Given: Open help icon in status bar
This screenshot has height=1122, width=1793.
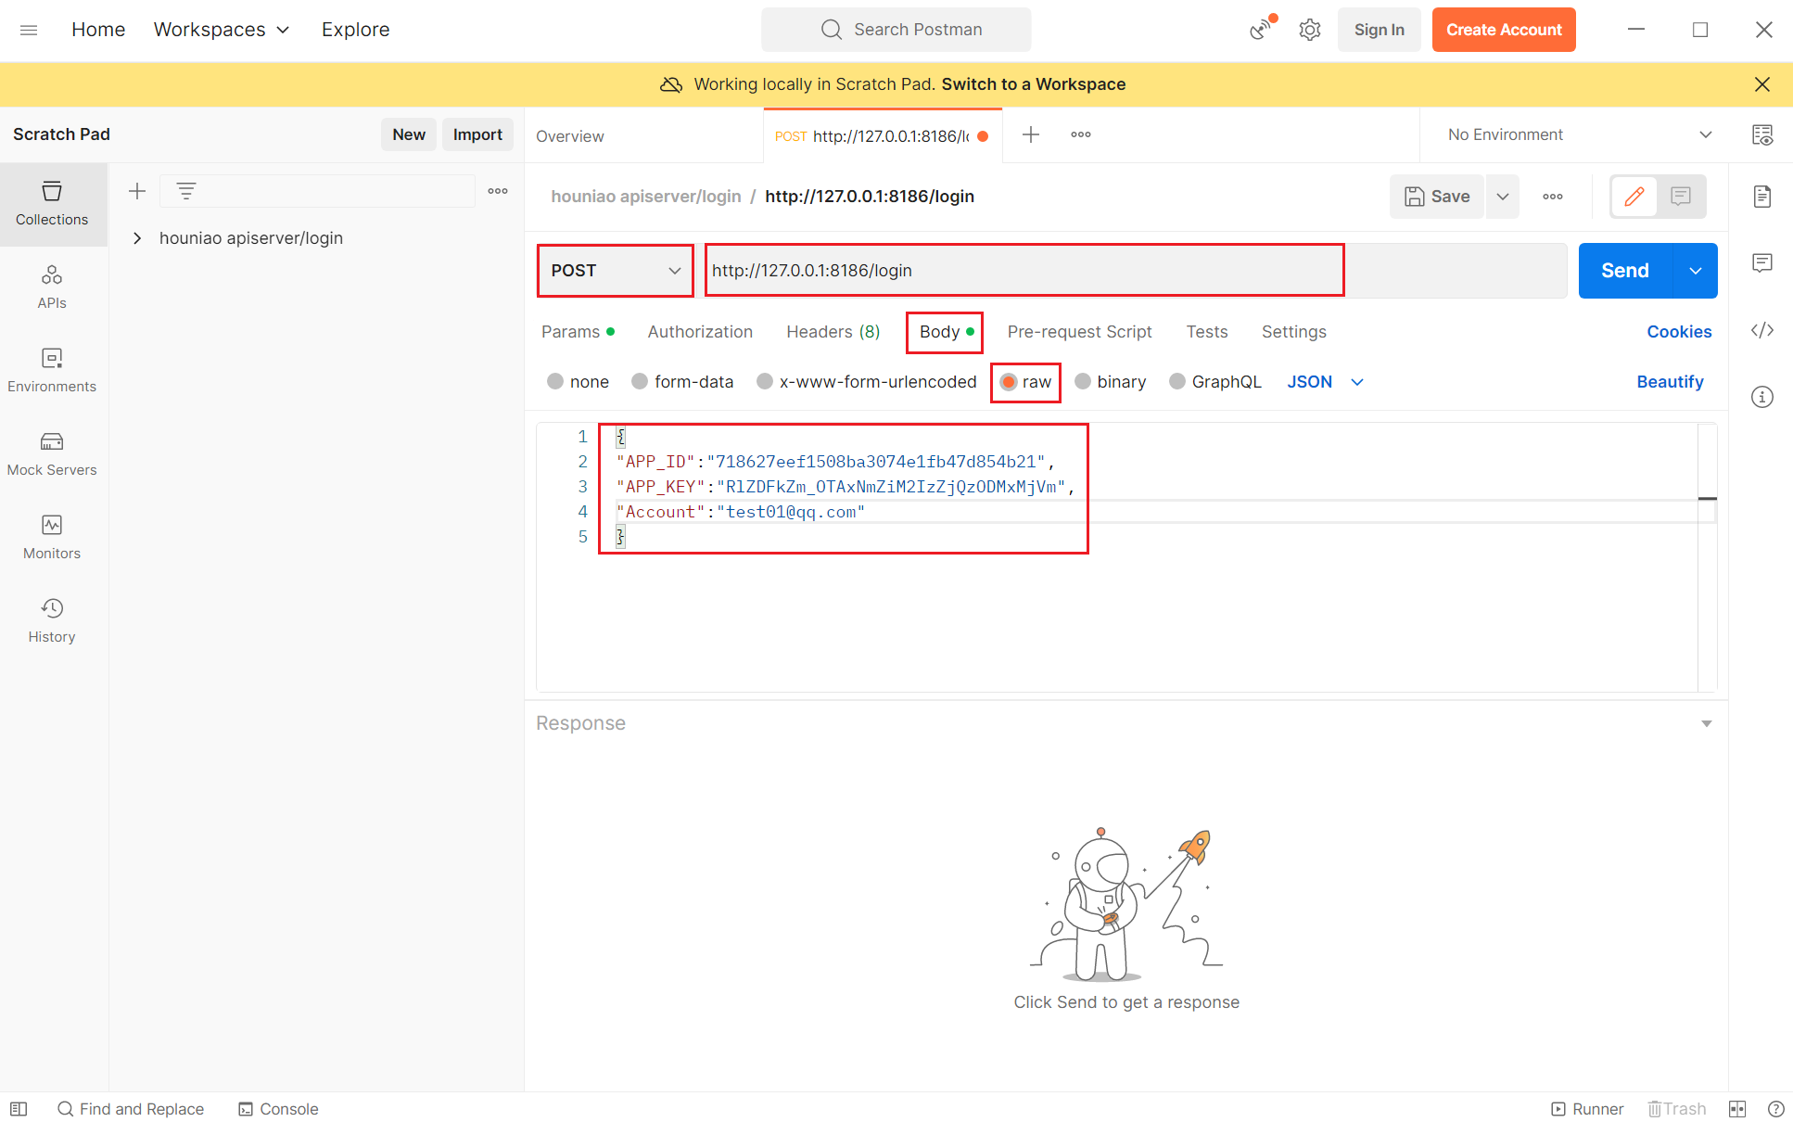Looking at the screenshot, I should pyautogui.click(x=1776, y=1109).
